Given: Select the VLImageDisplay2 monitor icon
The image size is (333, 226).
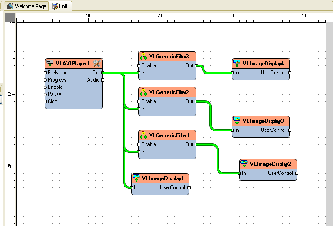Looking at the screenshot, I should click(244, 164).
